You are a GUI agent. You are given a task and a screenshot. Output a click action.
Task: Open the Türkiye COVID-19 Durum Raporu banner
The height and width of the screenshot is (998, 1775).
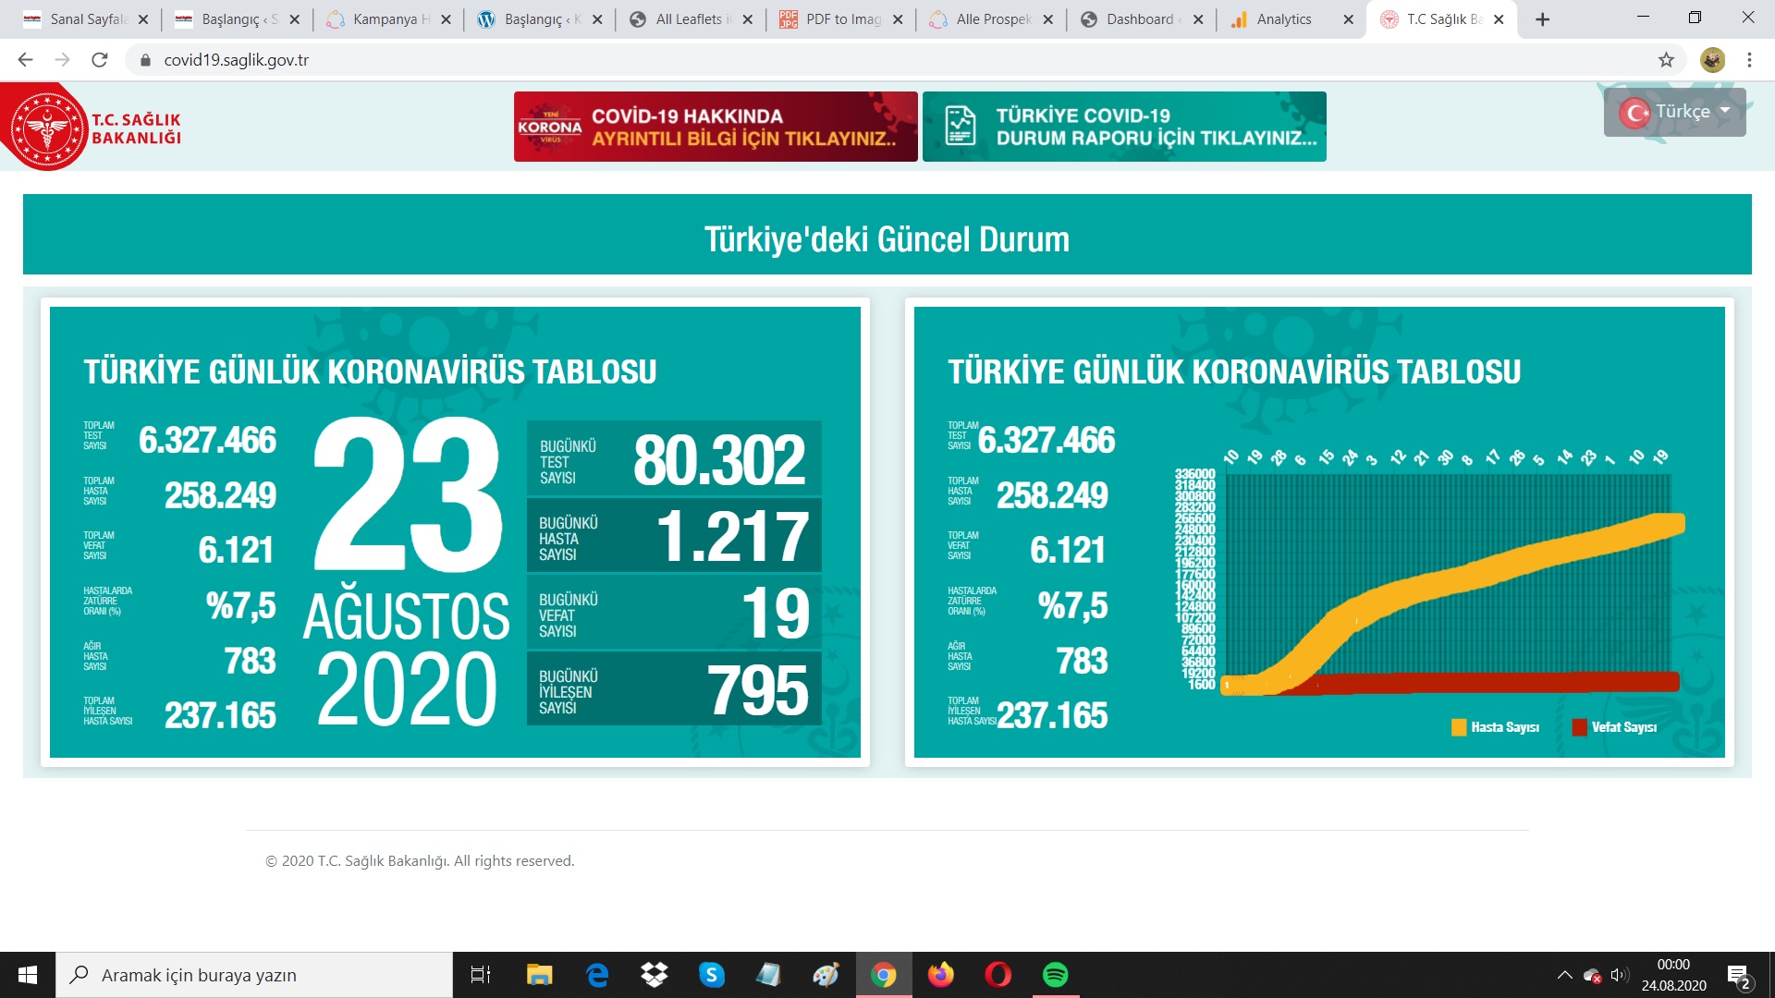coord(1124,127)
